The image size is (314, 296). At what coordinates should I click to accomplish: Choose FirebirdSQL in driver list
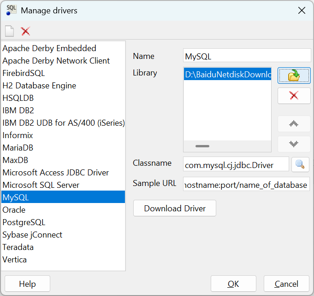(63, 73)
